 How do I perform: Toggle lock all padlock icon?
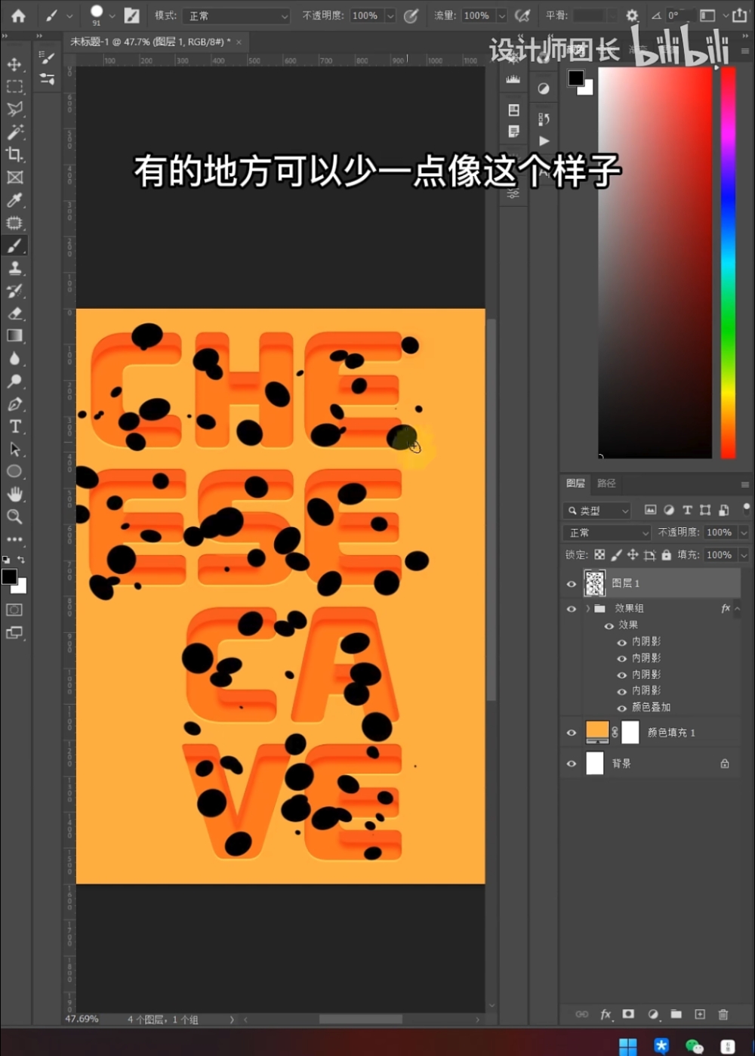coord(666,554)
